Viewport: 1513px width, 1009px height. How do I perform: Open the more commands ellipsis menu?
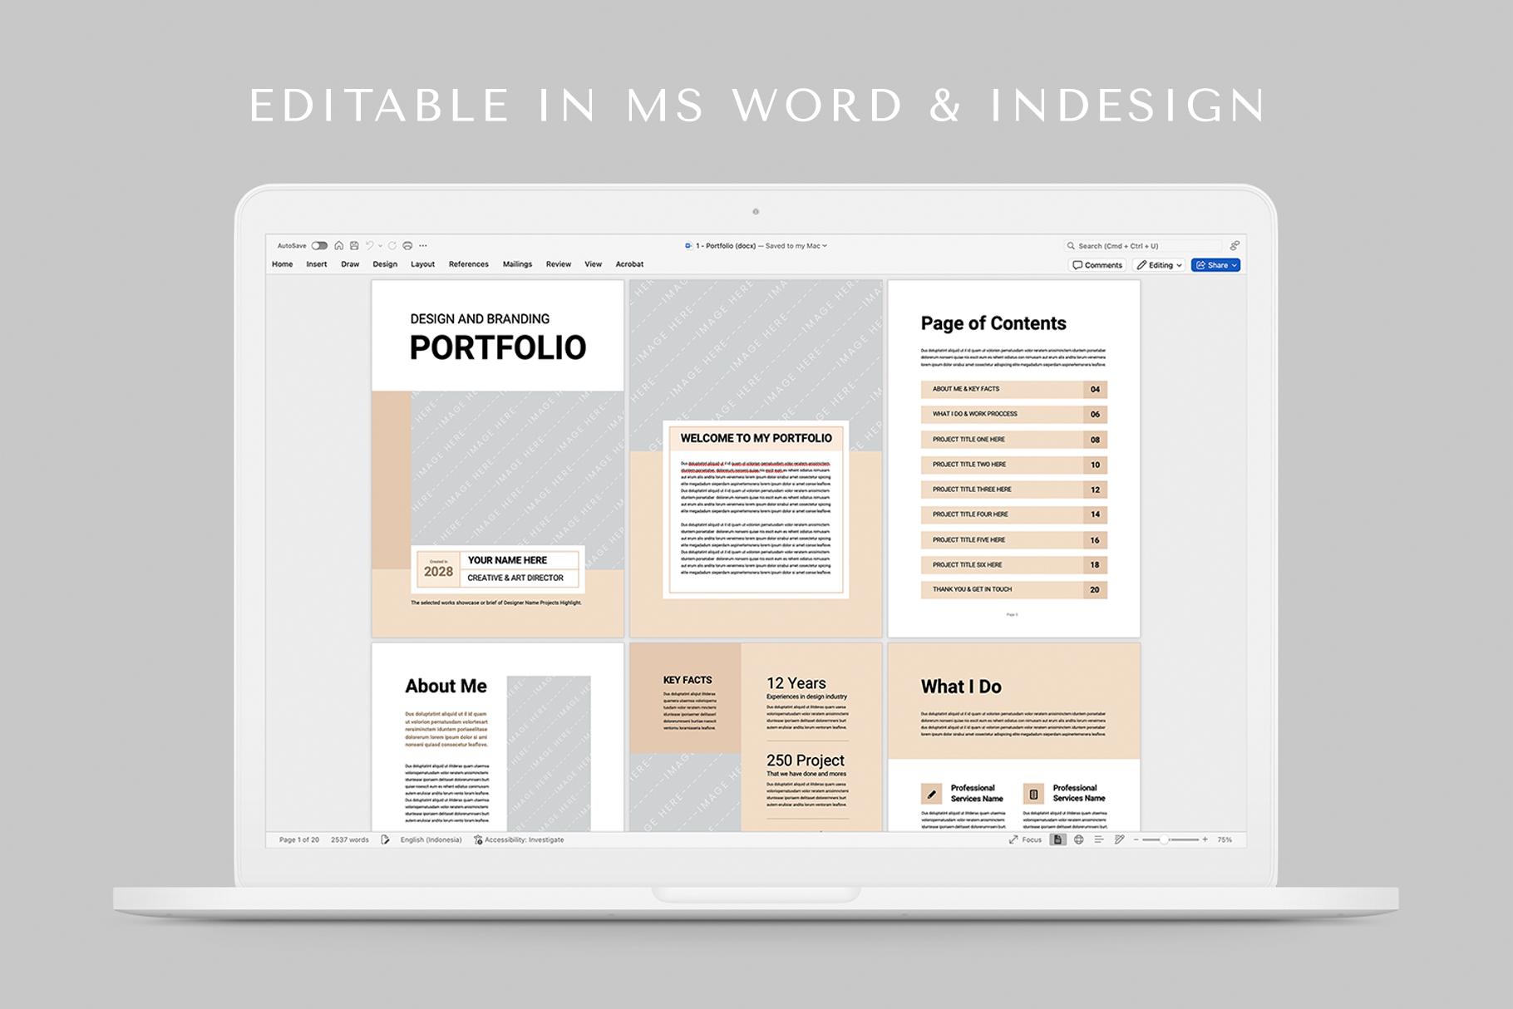423,245
